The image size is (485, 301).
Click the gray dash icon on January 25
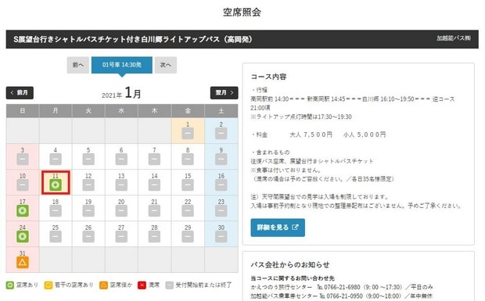pos(56,236)
